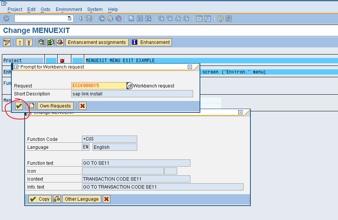Cancel the Workbench request dialog with red X
338x220 pixels.
pyautogui.click(x=82, y=106)
